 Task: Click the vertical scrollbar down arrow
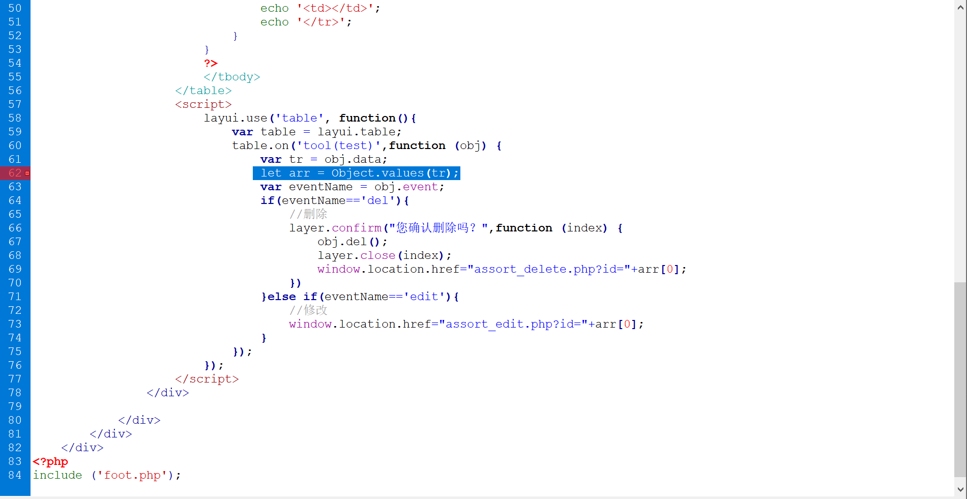point(960,489)
